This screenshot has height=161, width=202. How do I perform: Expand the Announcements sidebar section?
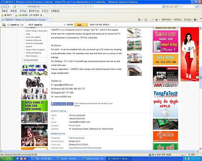click(30, 60)
